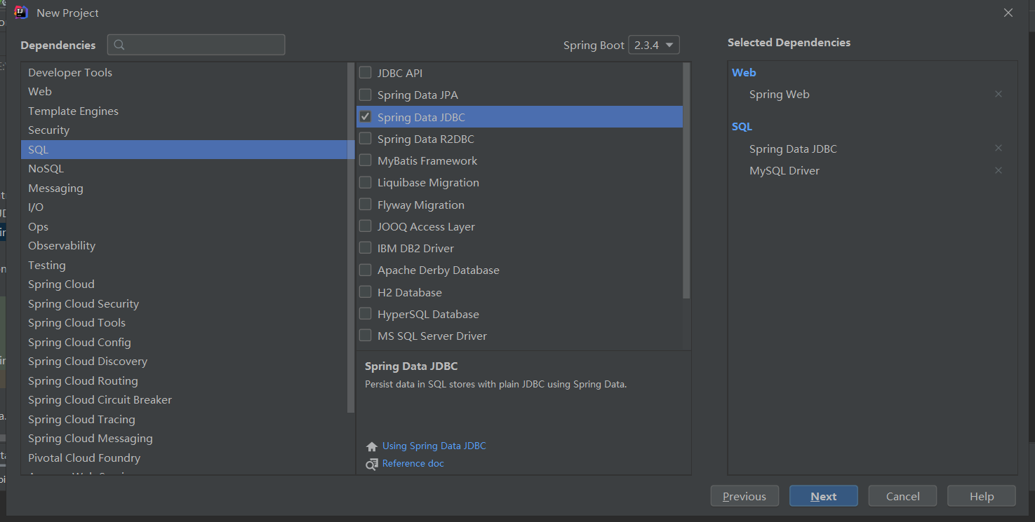Check MS SQL Server Driver checkbox
Screen dimensions: 1035x522
(x=366, y=336)
